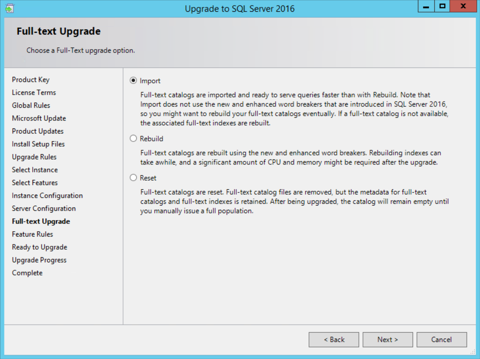
Task: Go to the Next step
Action: 387,340
